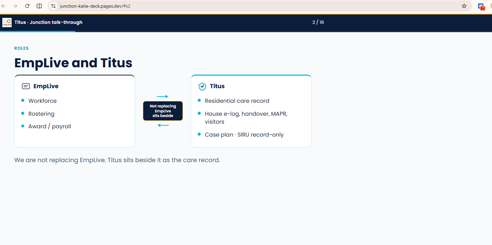
Task: Click the "Titus · Junction talk-through" header title
Action: point(48,22)
